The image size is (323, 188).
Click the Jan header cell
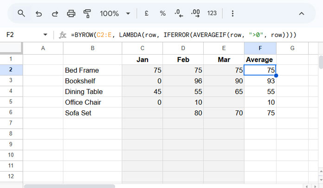click(x=142, y=60)
